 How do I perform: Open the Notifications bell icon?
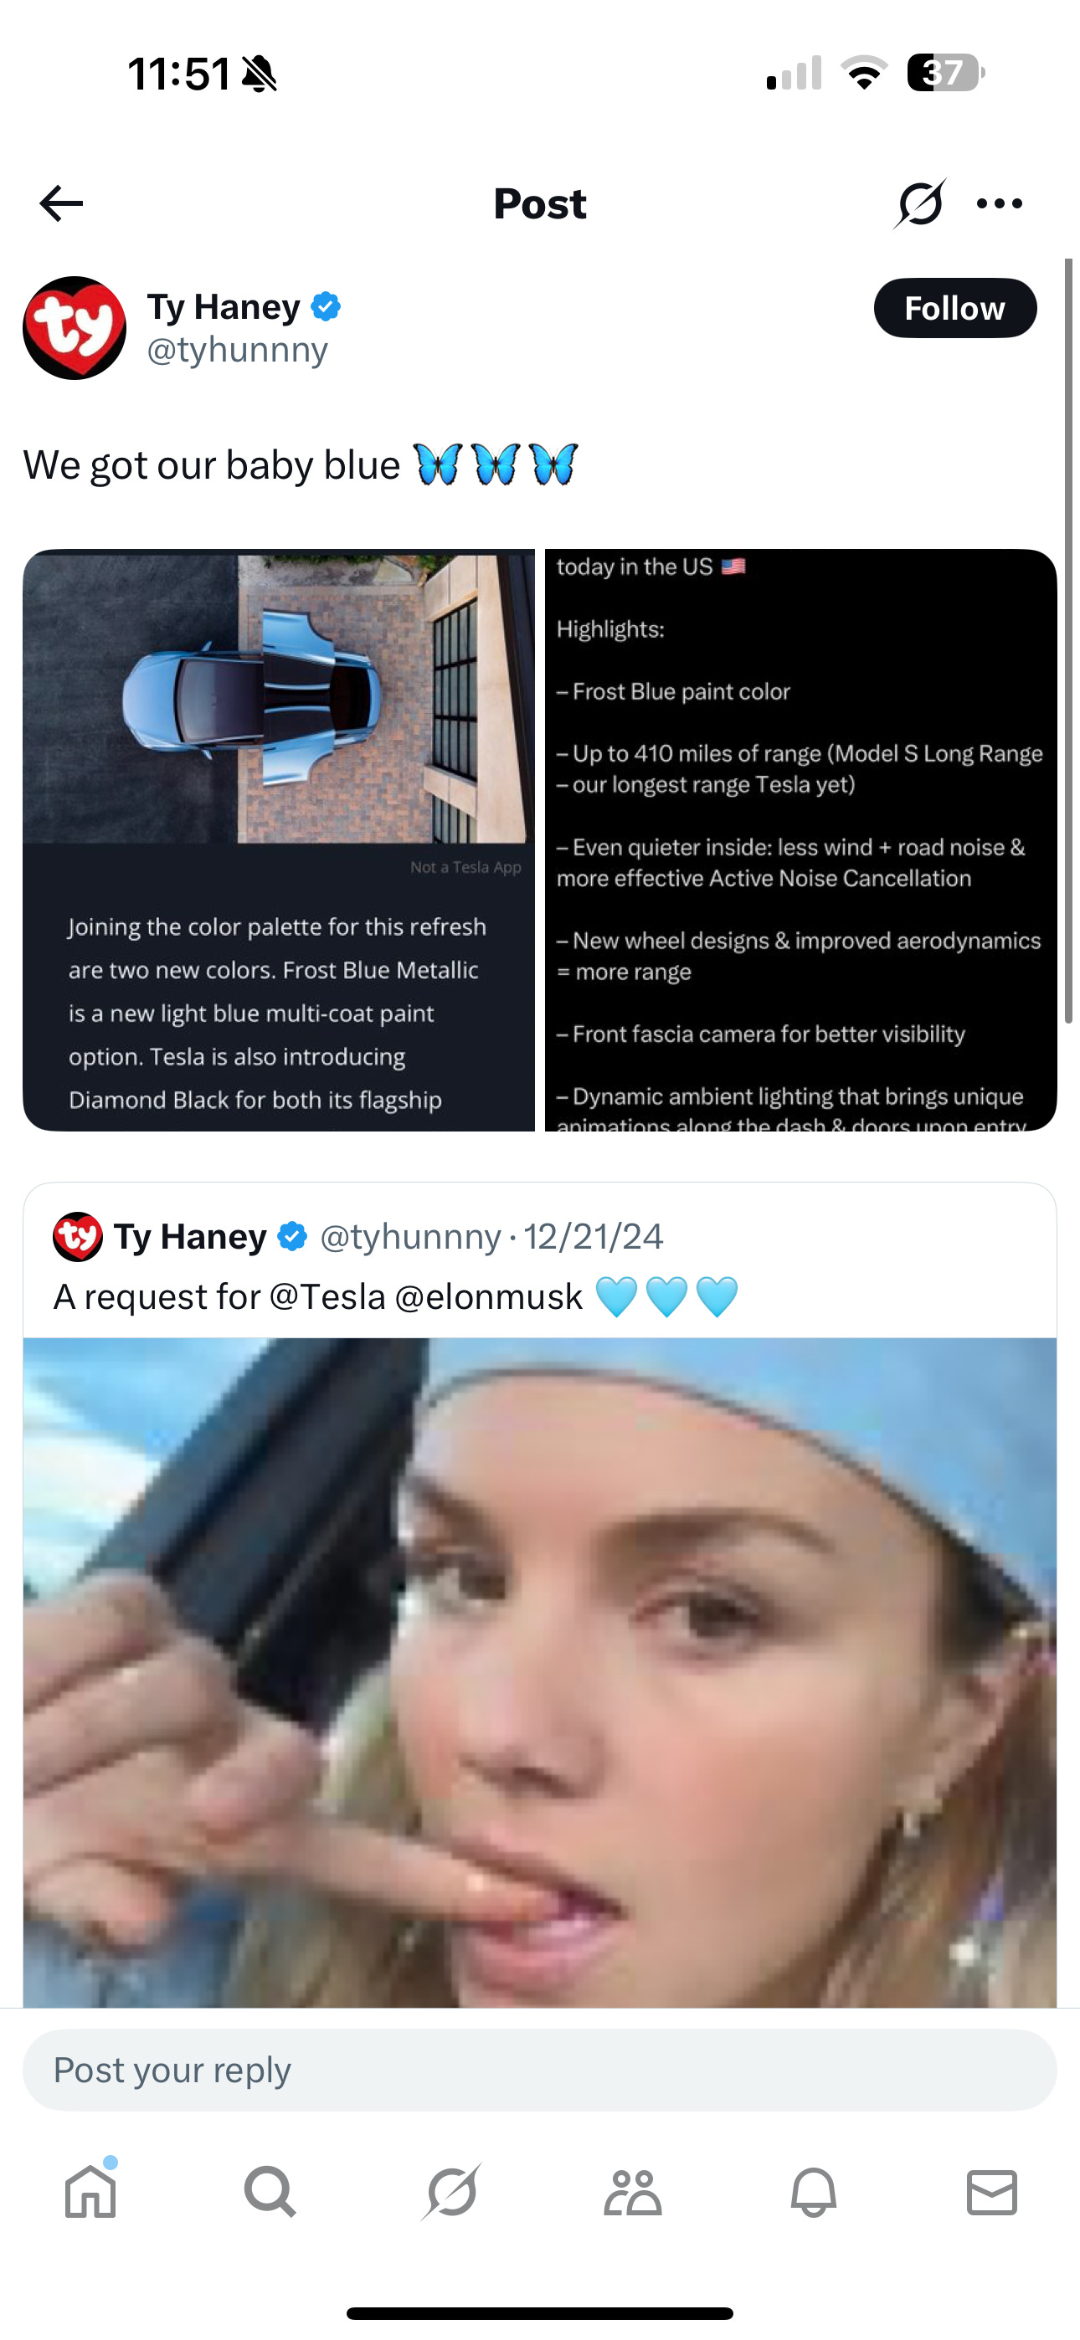(x=813, y=2193)
